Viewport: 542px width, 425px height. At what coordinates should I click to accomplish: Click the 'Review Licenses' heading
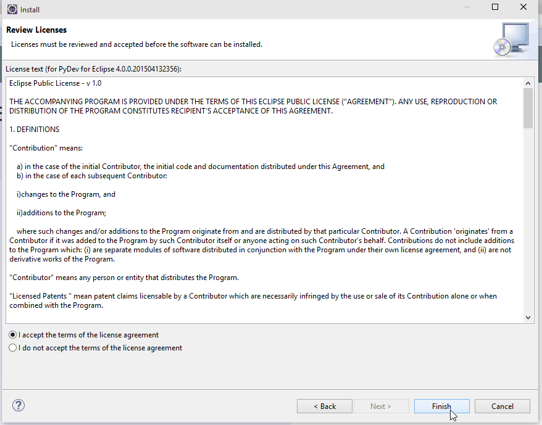(x=36, y=30)
